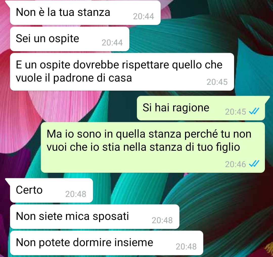Image resolution: width=273 pixels, height=257 pixels.
Task: Select the "Non potete dormire insieme" message
Action: pyautogui.click(x=107, y=243)
